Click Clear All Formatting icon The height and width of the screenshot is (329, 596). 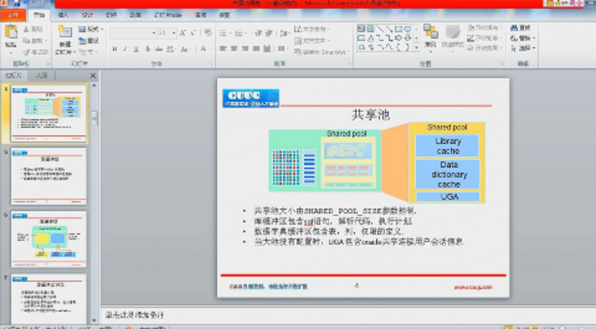(x=207, y=33)
